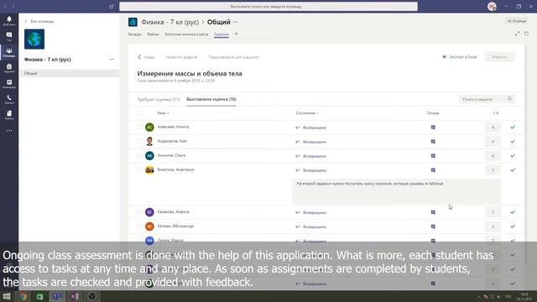Select the Общий channel in the sidebar
The width and height of the screenshot is (537, 302).
[70, 73]
